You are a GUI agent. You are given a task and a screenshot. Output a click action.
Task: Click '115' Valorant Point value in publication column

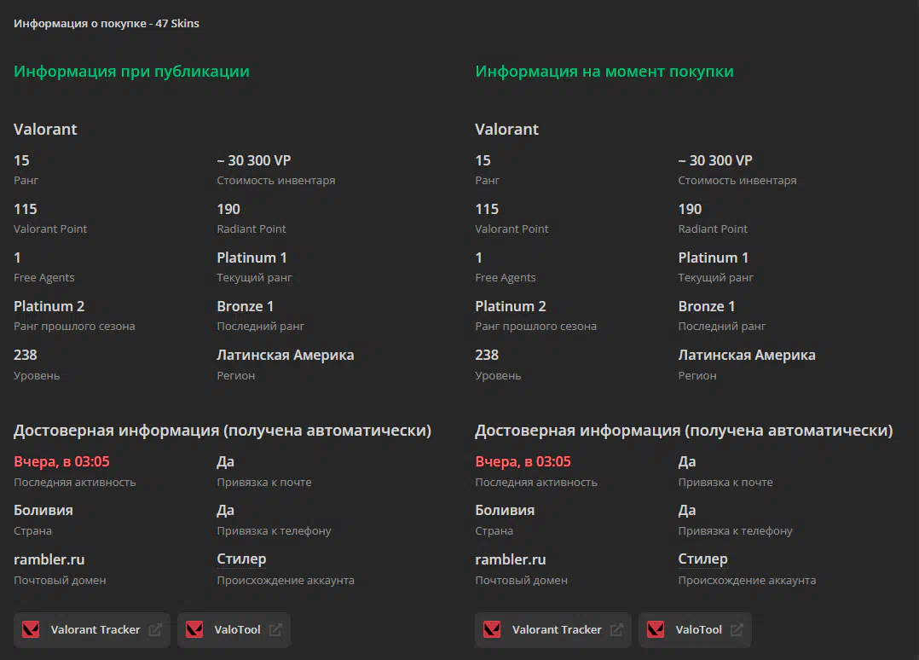(26, 209)
